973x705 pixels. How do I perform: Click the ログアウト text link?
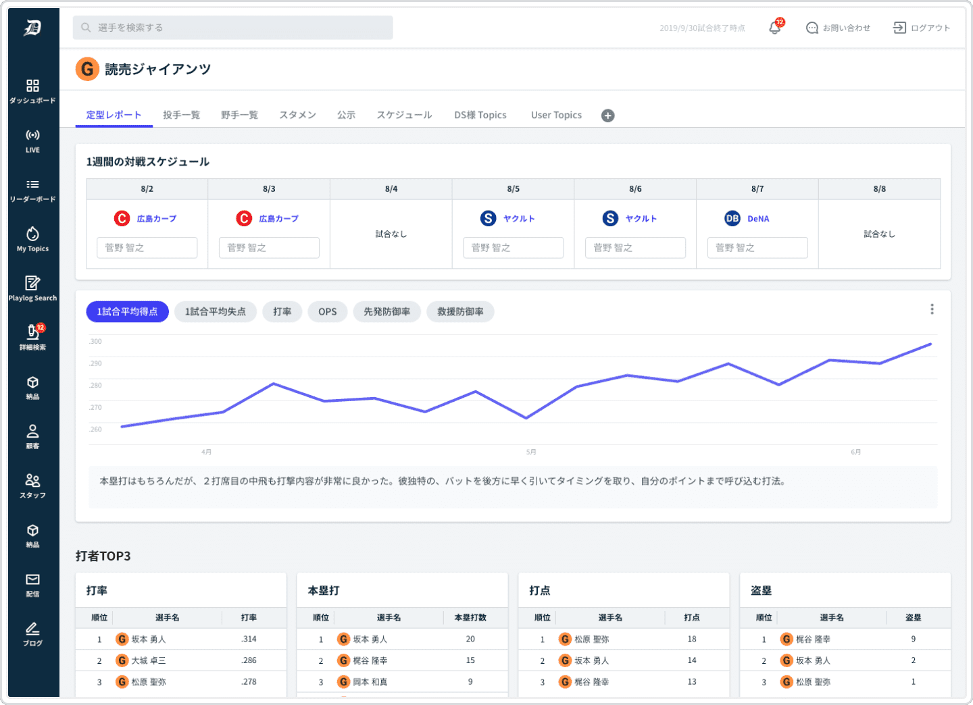click(930, 28)
